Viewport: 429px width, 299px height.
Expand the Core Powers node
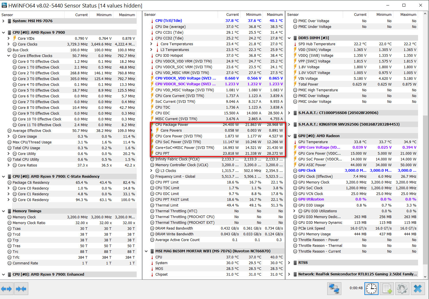pos(151,130)
